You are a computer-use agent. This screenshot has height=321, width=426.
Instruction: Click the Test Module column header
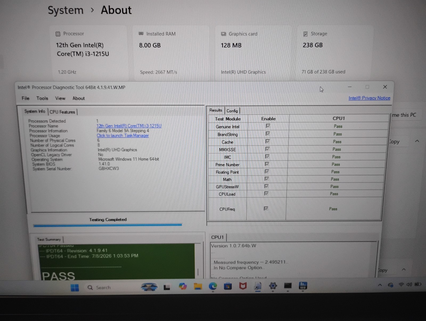pos(228,119)
